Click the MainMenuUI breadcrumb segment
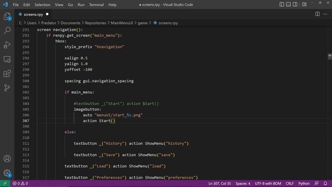332x187 pixels. (122, 23)
